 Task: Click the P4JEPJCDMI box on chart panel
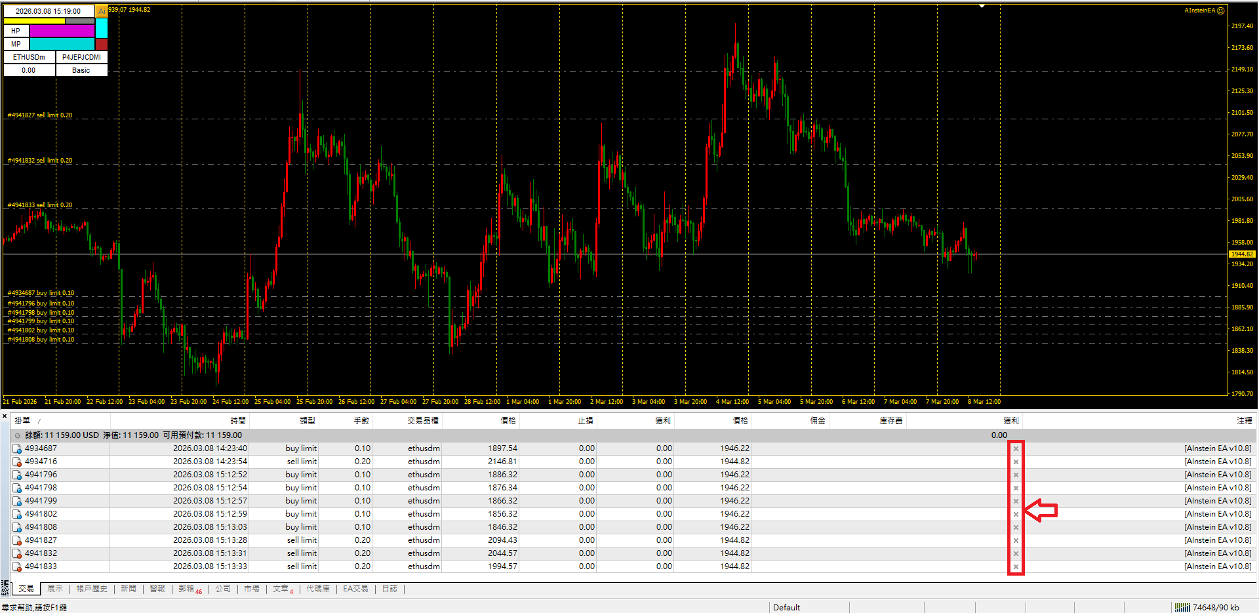(x=82, y=57)
